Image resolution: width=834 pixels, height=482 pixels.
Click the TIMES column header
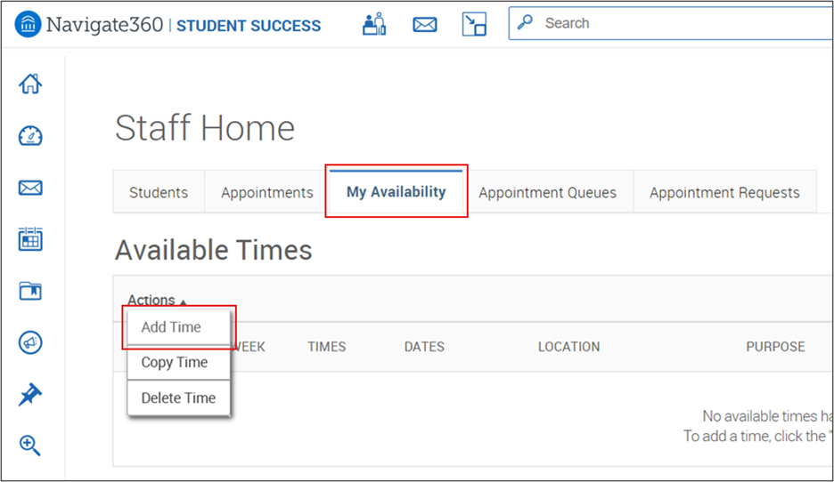(x=327, y=347)
